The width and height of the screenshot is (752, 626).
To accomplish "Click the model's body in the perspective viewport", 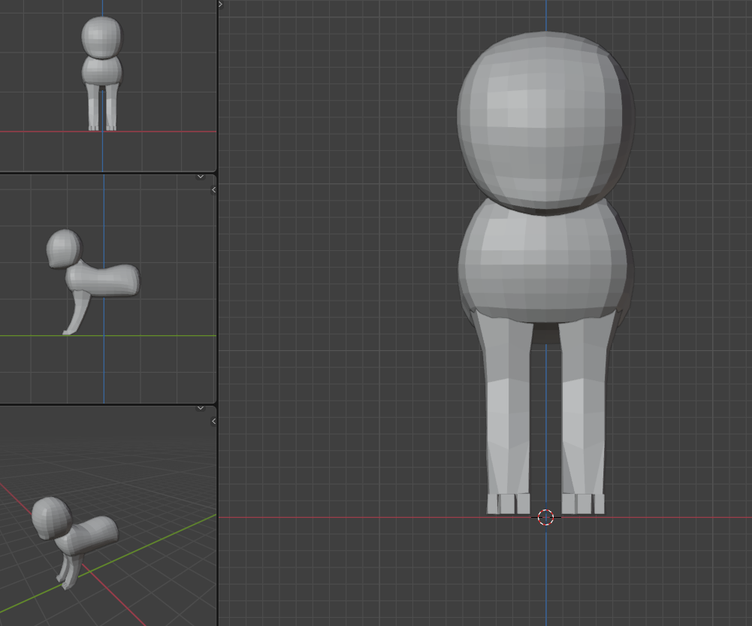I will pyautogui.click(x=92, y=535).
